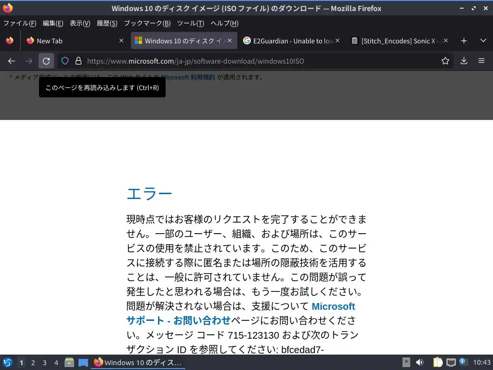Bookmark this page with the star icon
493x370 pixels.
(445, 61)
